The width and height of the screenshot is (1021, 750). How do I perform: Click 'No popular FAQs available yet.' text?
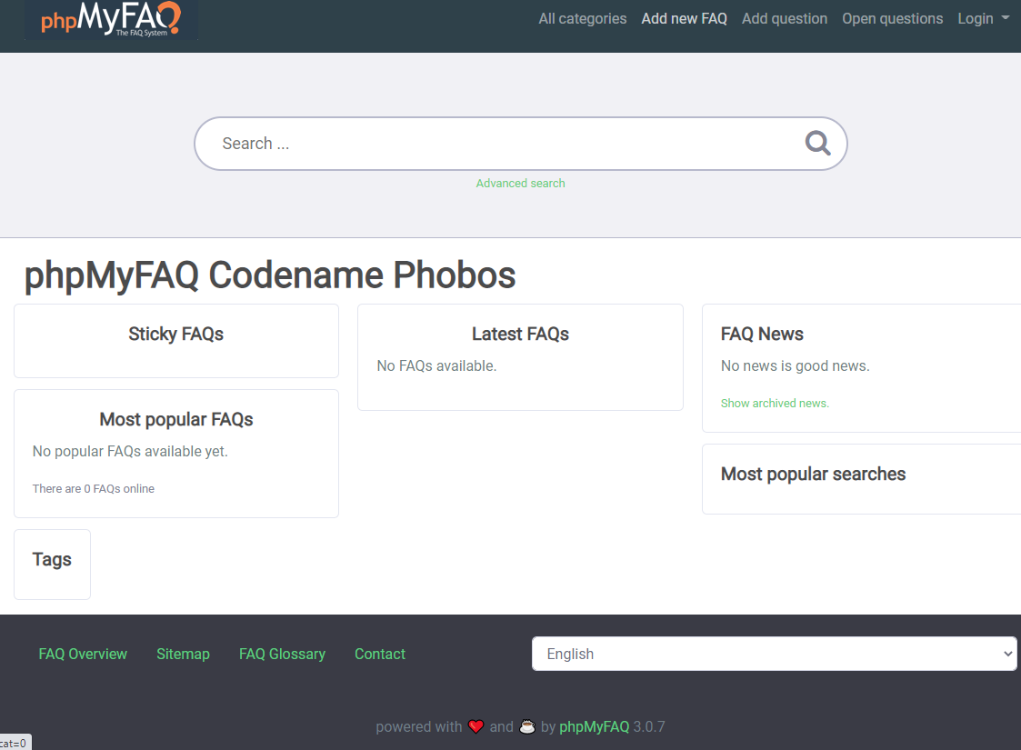tap(130, 451)
